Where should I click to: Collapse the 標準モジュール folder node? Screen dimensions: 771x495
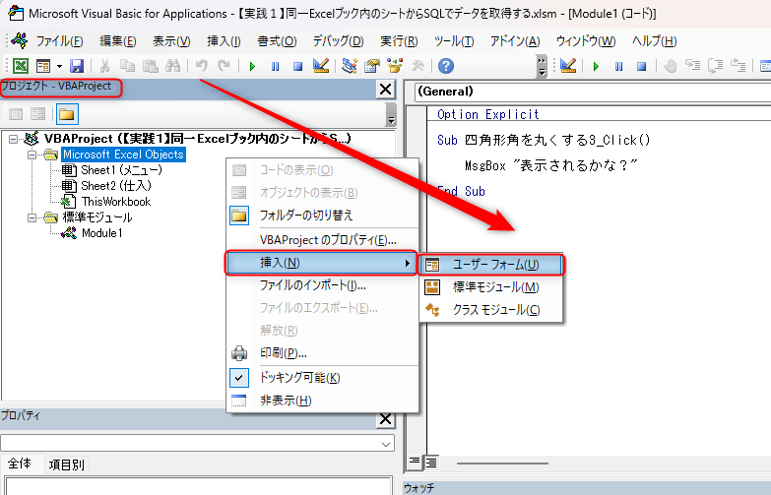(32, 217)
